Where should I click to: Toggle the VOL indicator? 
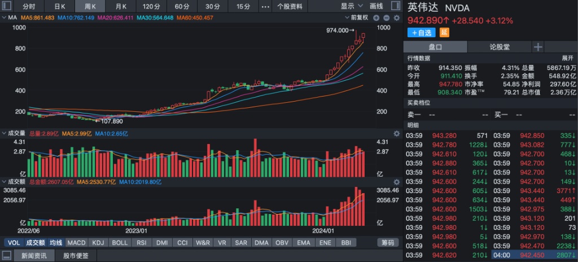click(13, 242)
